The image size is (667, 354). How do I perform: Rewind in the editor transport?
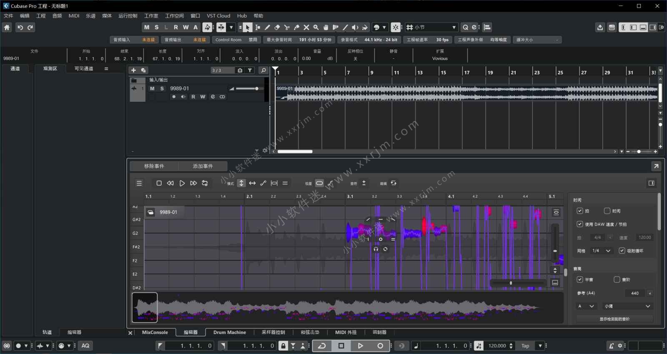tap(170, 183)
